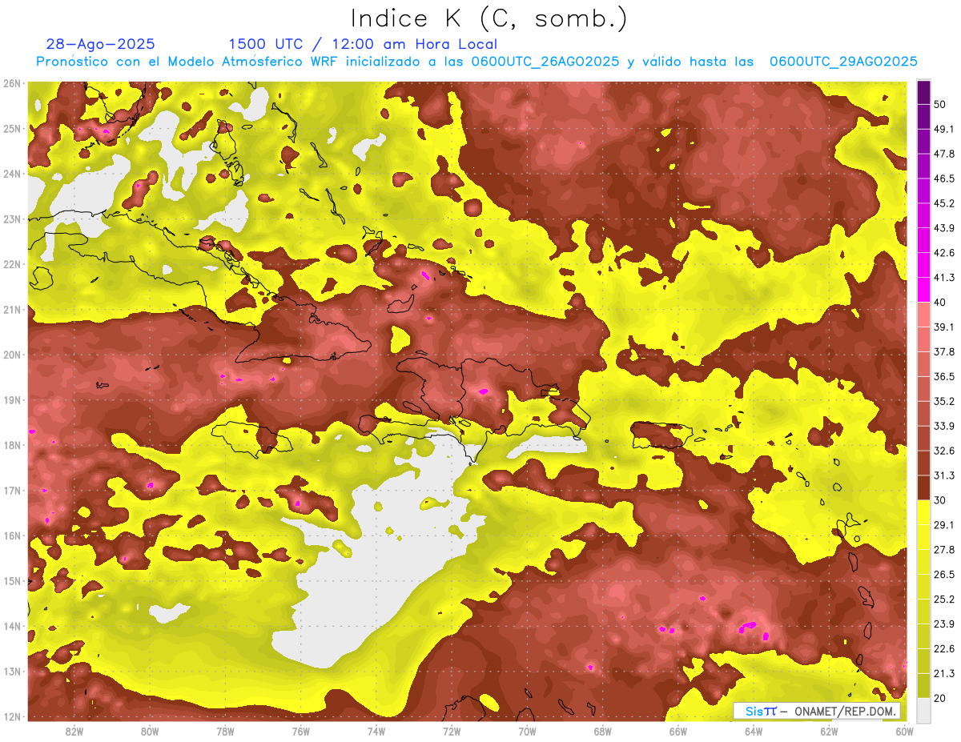961x742 pixels.
Task: Select the colorbar value 31.3
Action: (944, 476)
